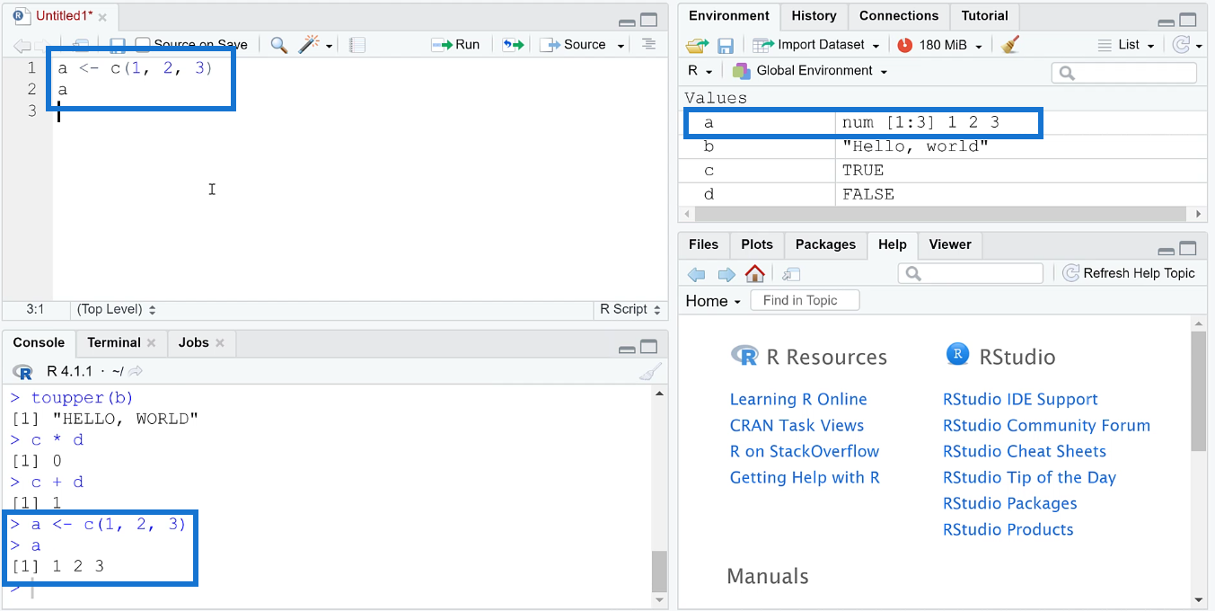1215x611 pixels.
Task: Click the memory usage pie icon
Action: (904, 45)
